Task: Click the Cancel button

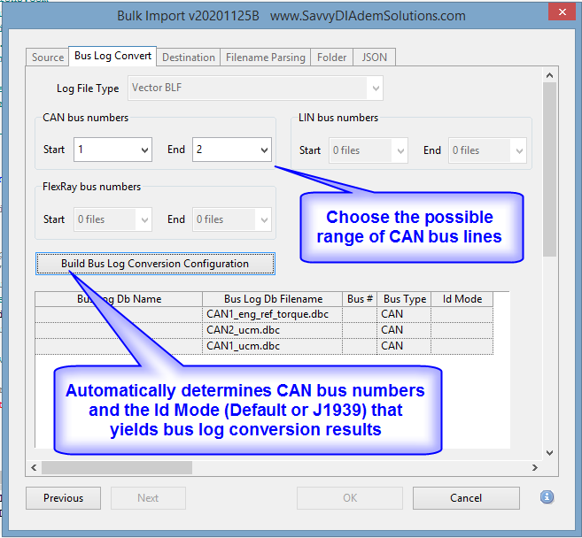Action: click(466, 498)
